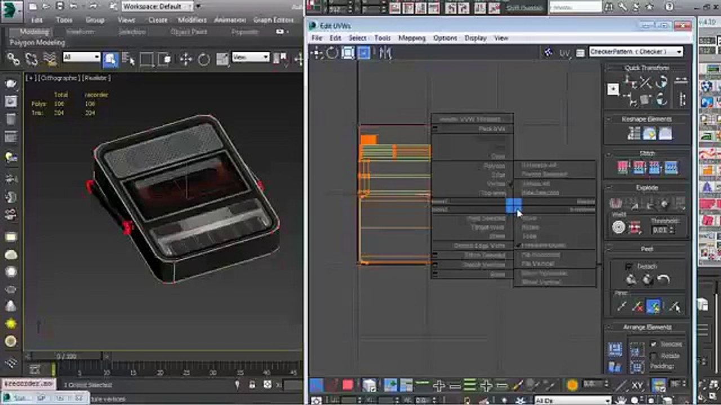Open the View reference coordinate dropdown

point(251,57)
